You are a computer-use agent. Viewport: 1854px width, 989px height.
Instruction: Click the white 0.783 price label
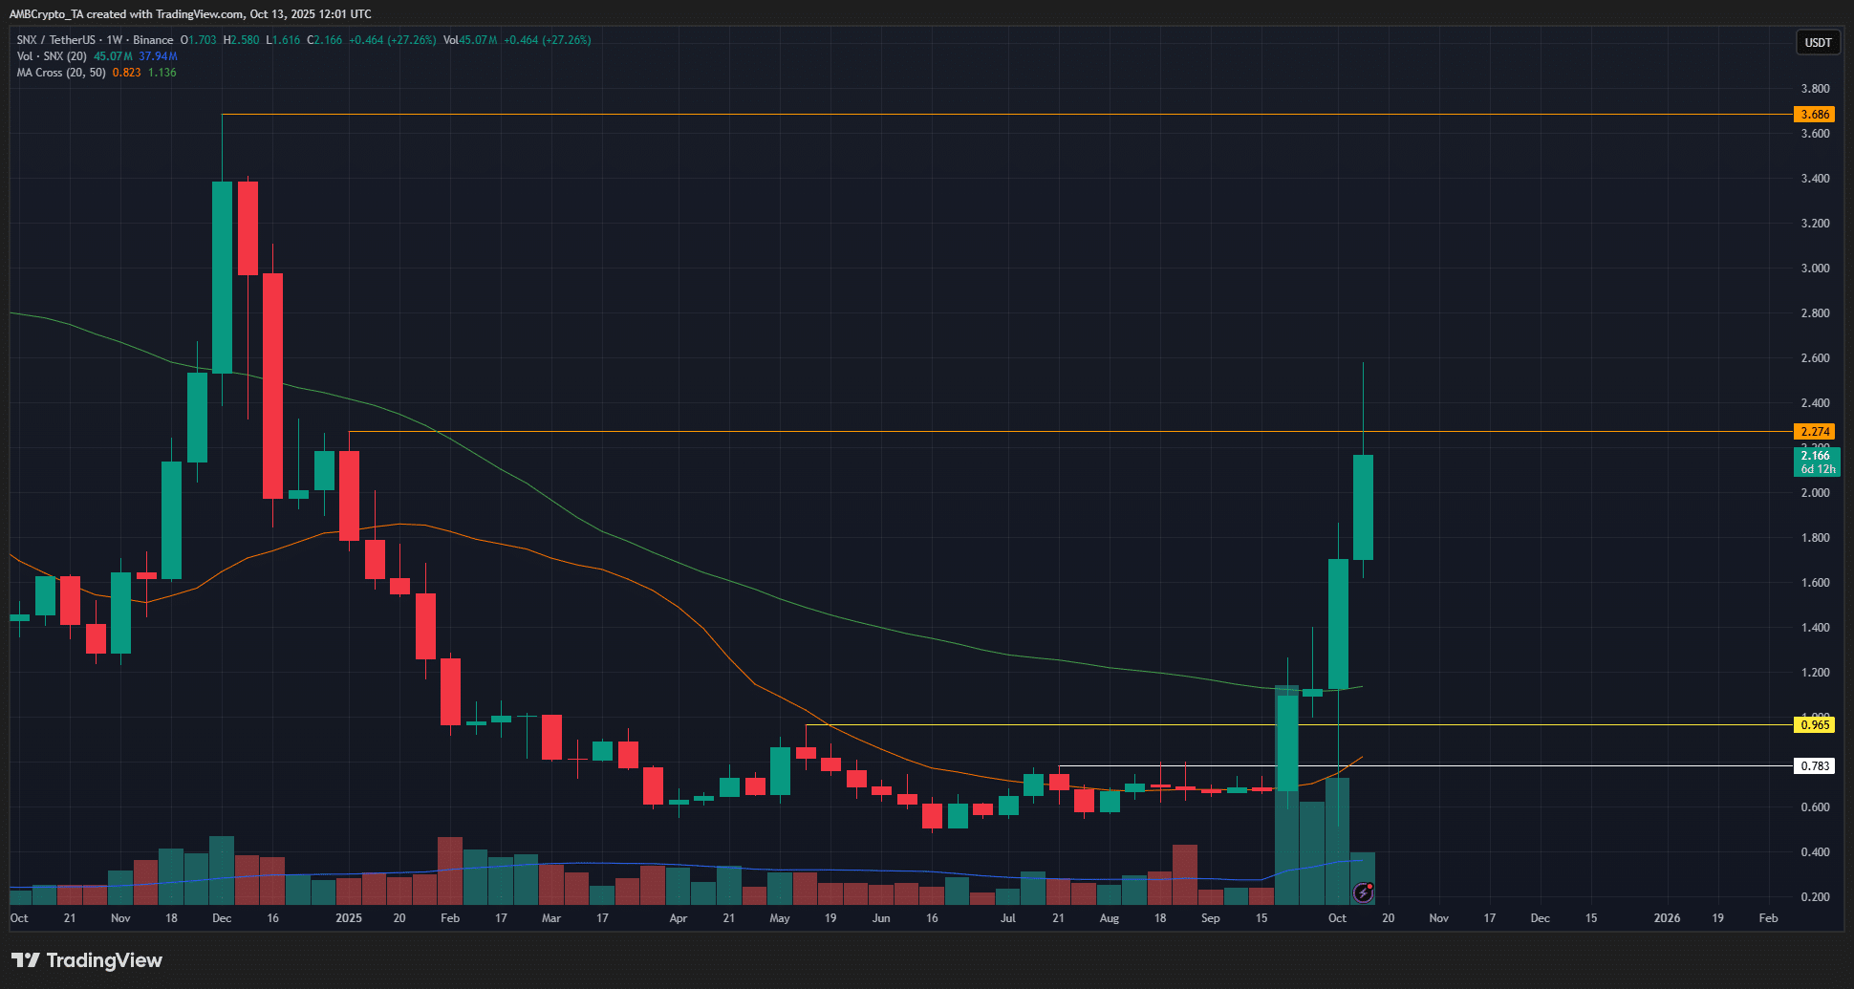click(1814, 766)
